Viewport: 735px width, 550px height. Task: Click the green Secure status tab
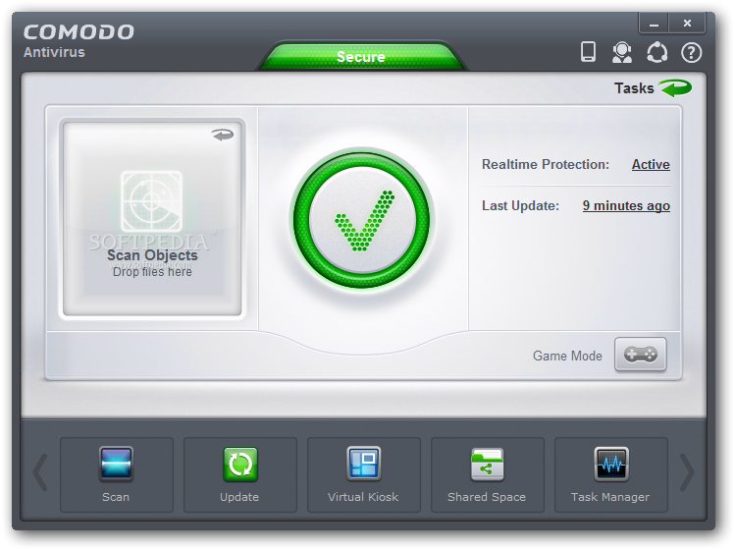361,56
